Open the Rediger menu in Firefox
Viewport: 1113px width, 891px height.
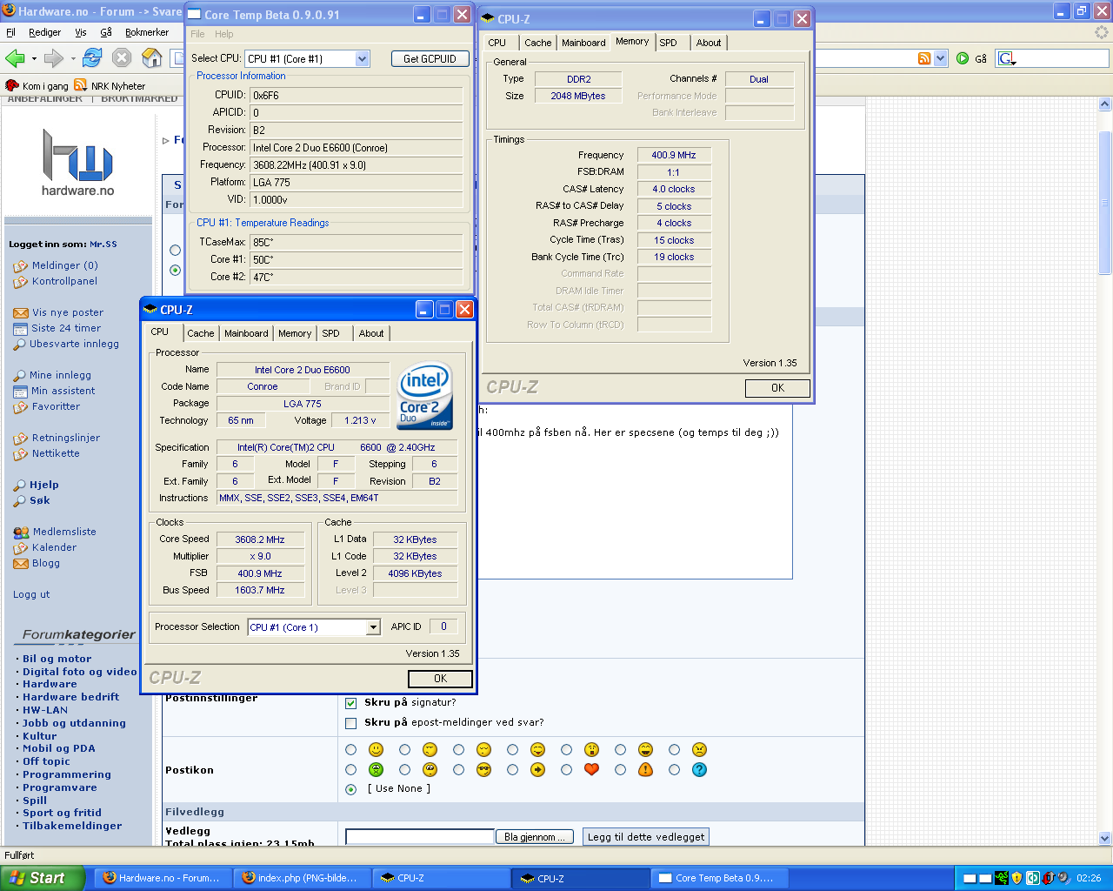point(44,32)
